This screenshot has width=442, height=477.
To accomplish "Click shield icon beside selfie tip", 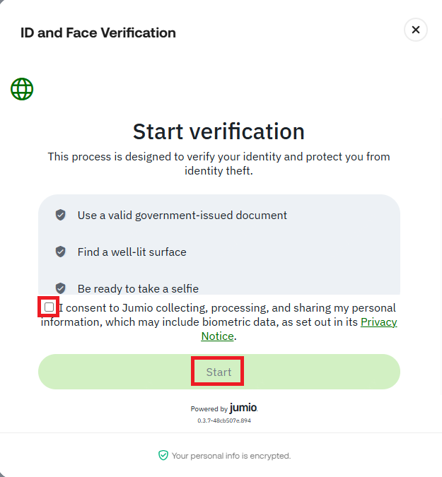I will click(61, 288).
